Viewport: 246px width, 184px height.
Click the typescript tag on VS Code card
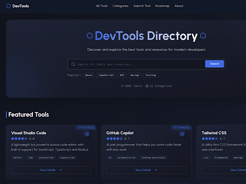(67, 157)
